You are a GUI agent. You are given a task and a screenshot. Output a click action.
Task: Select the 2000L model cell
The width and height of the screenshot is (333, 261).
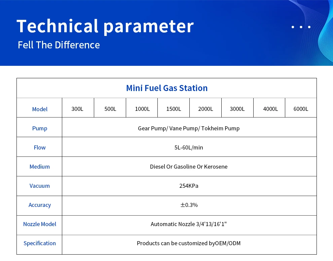point(206,109)
